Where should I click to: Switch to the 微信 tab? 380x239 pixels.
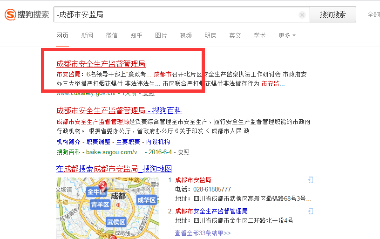pos(112,35)
